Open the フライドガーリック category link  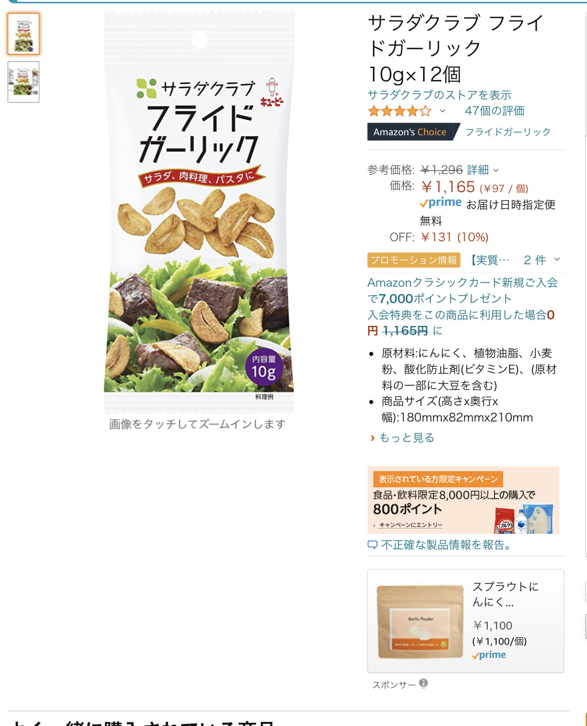508,132
